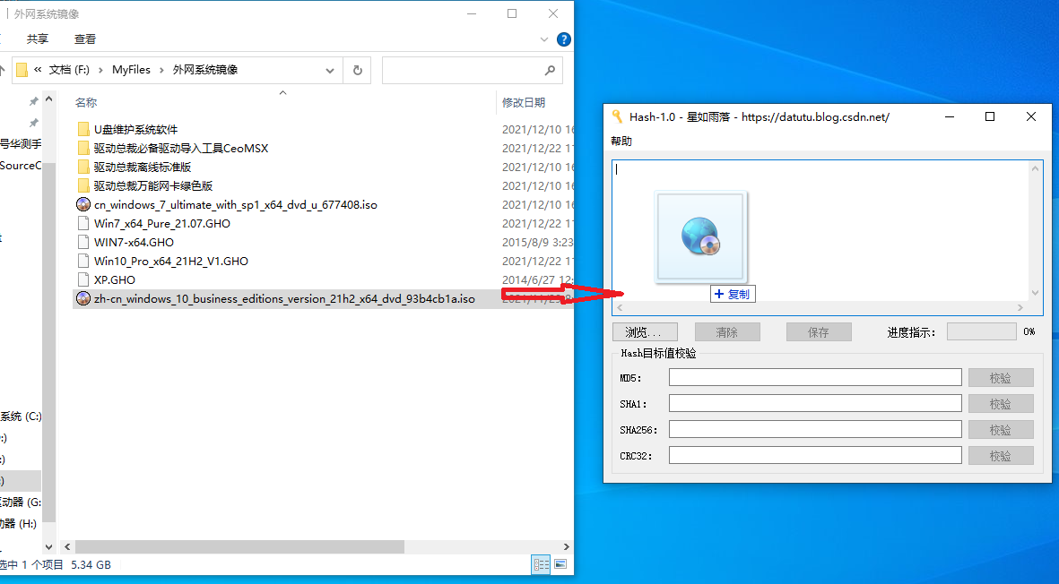Select the 驱动总裁万能网卡绿色版 folder icon
Screen dimensions: 1059x584
tap(83, 185)
